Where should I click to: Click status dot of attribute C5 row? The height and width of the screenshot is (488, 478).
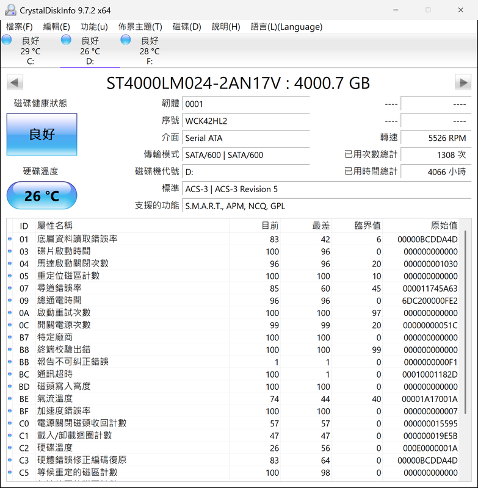click(10, 472)
